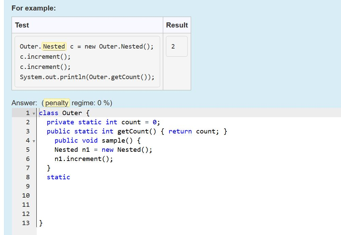Open the fold arrow beside class Outer
Viewport: 341px width, 235px height.
pos(33,112)
